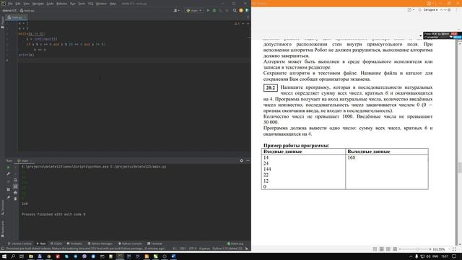
Task: Toggle soft-wrap in the Run console
Action: [x=16, y=180]
